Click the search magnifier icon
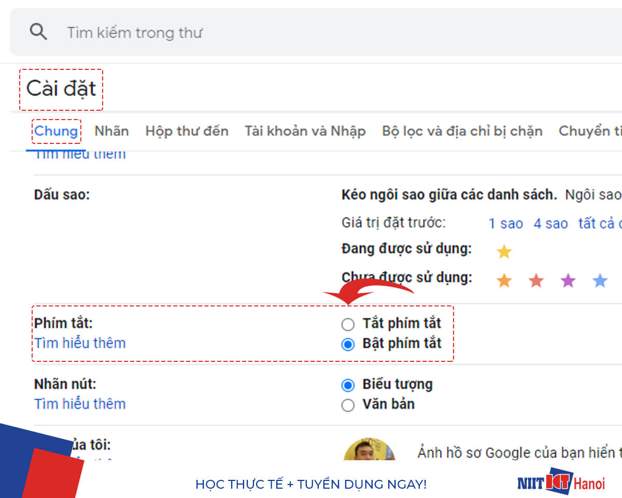This screenshot has width=622, height=498. pyautogui.click(x=39, y=32)
